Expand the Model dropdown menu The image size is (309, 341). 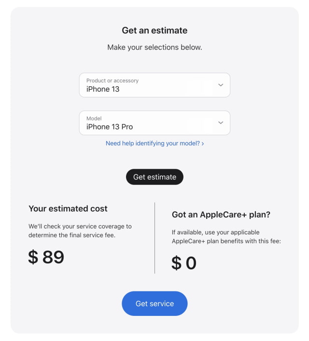(154, 123)
